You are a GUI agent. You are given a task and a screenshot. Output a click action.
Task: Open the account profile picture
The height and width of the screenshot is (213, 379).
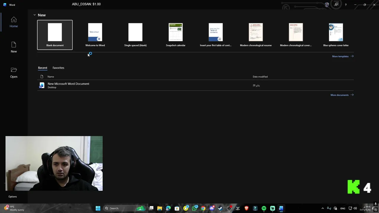(x=327, y=5)
